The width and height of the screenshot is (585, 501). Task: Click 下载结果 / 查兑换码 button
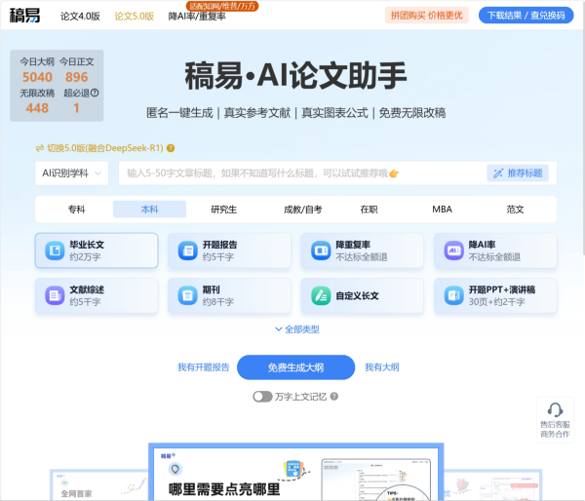coord(526,16)
